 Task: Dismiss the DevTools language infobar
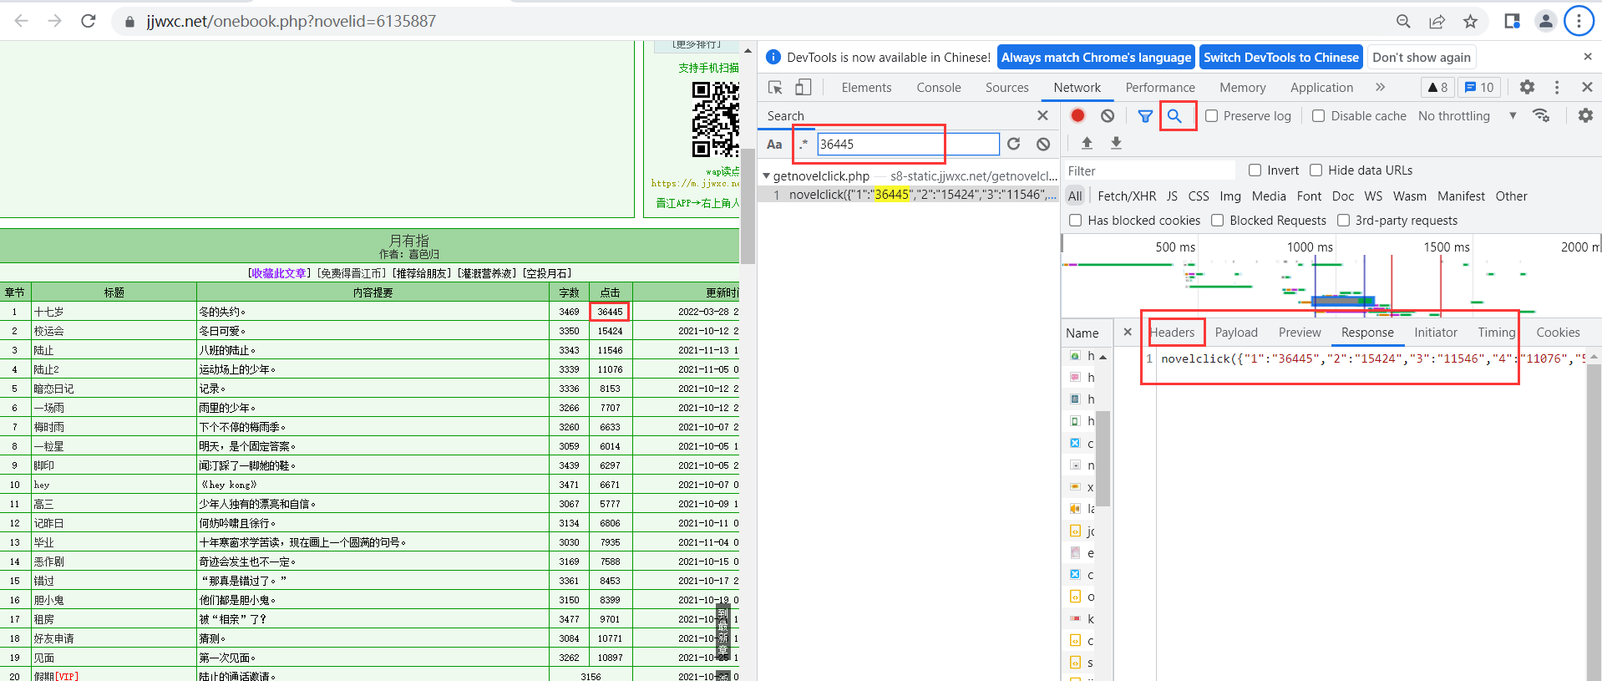(1588, 57)
